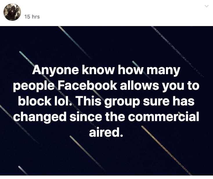Image resolution: width=213 pixels, height=179 pixels.
Task: Click the phrase 'This group sure has'
Action: 135,102
